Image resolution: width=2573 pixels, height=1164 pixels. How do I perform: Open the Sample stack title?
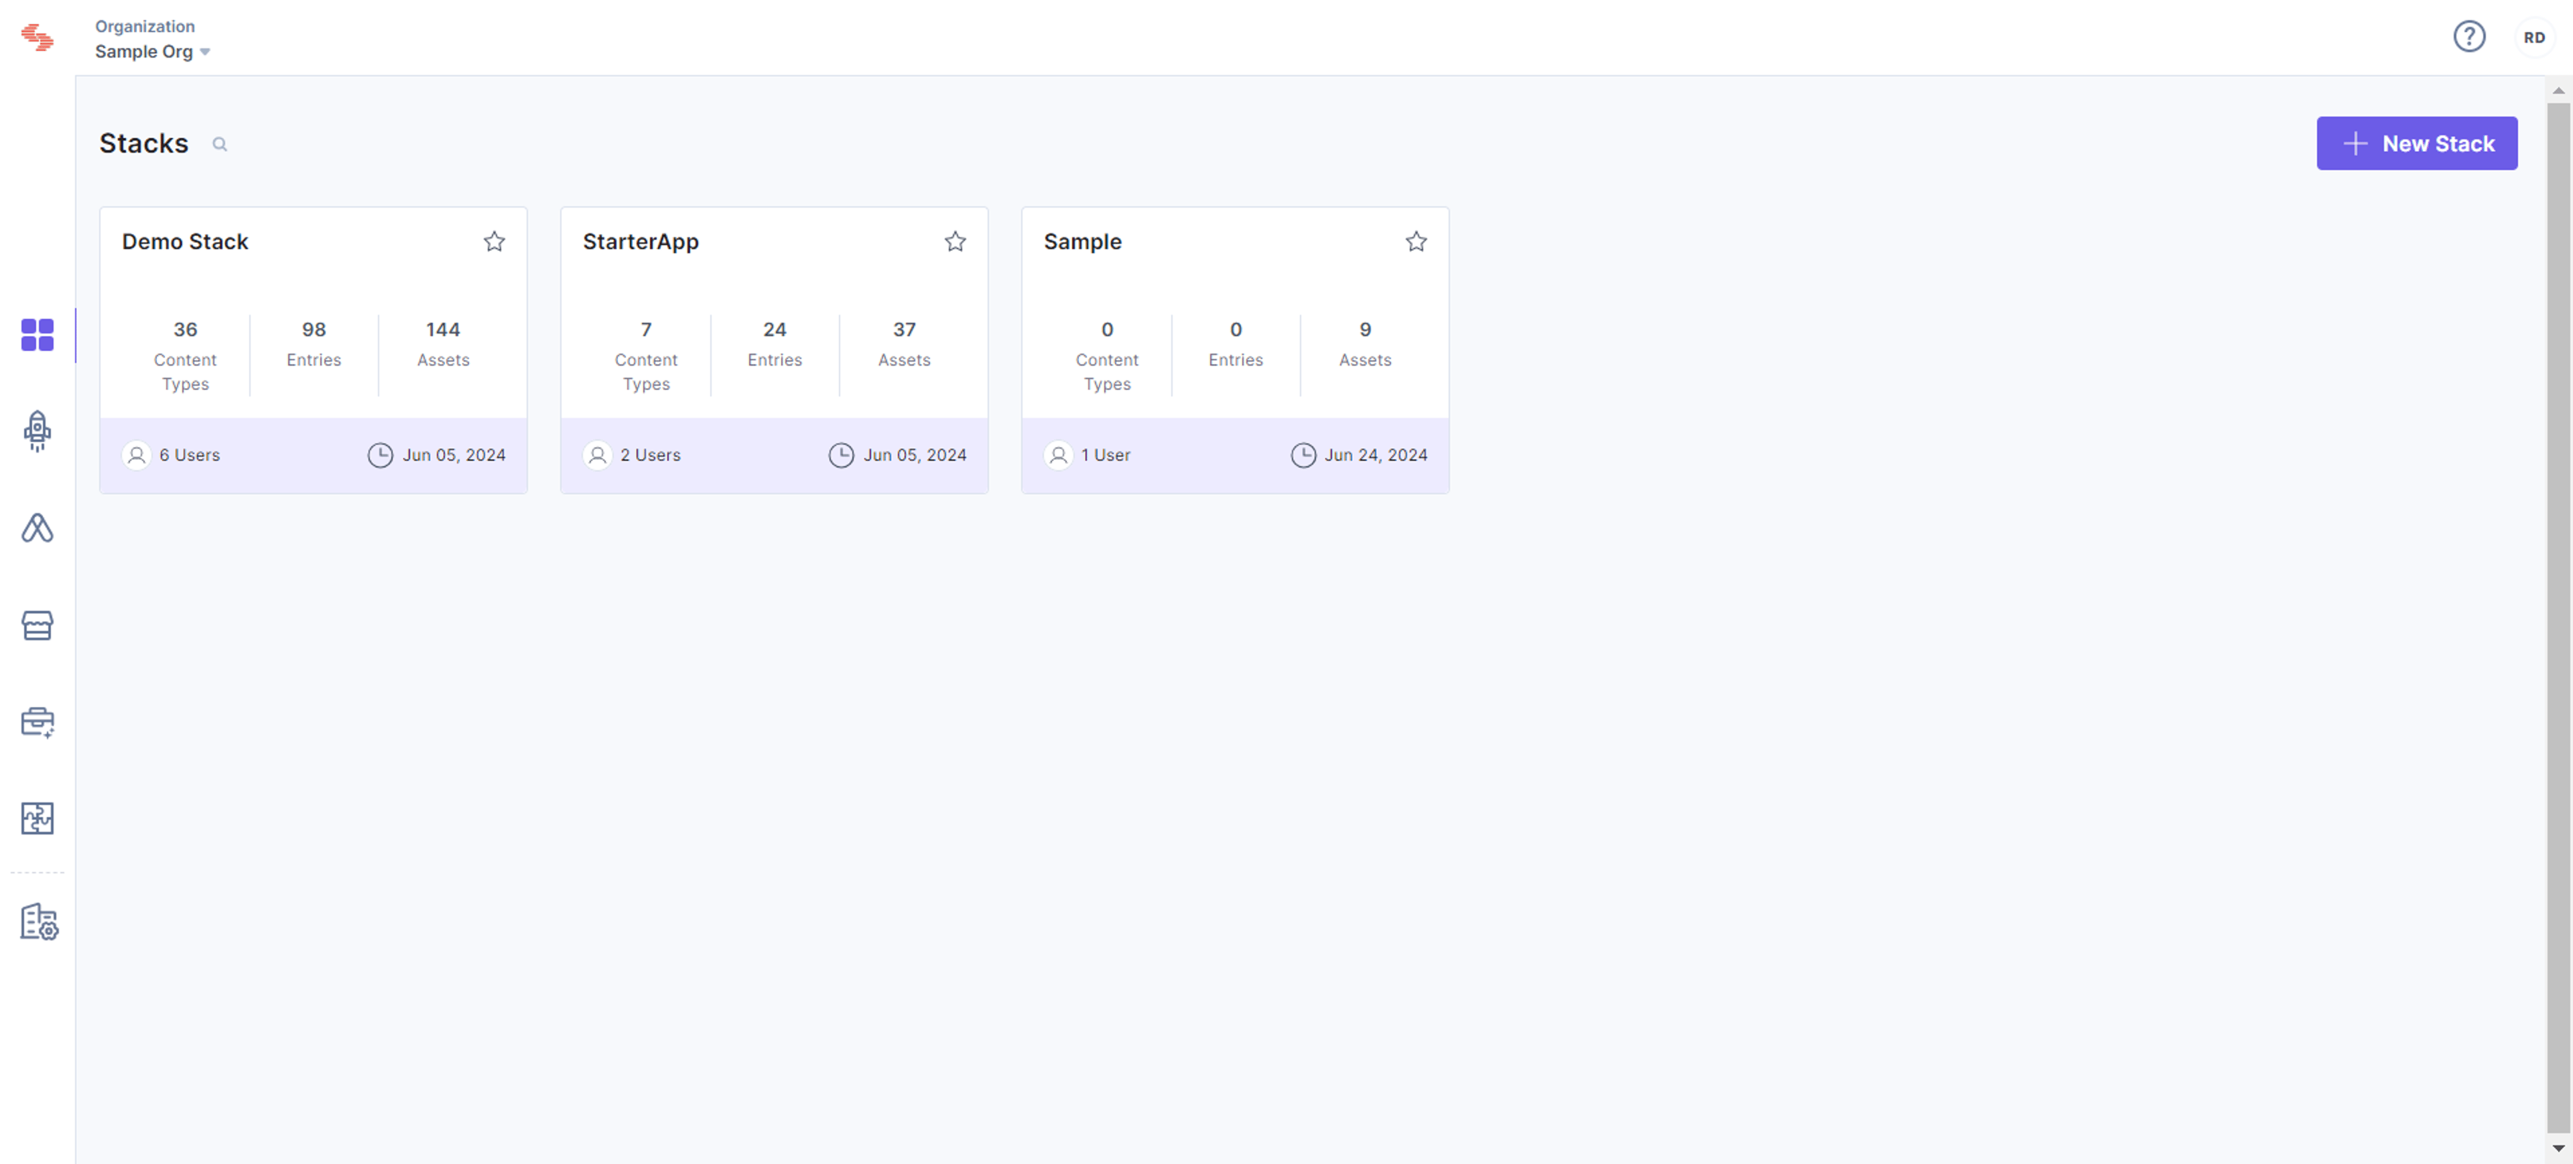[1081, 242]
